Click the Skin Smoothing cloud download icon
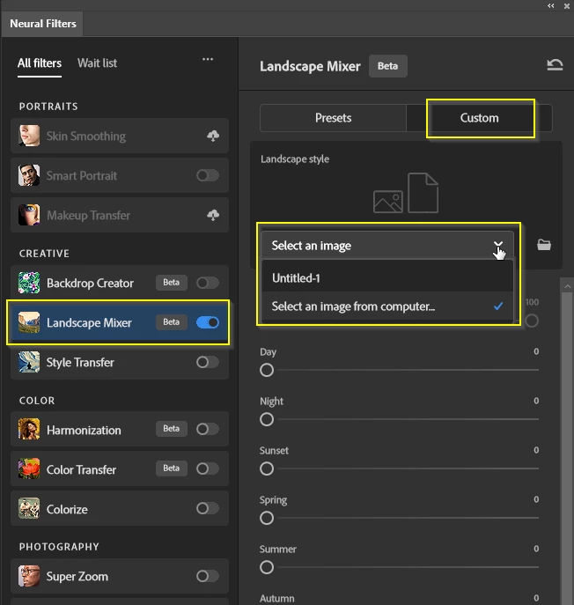 tap(213, 136)
